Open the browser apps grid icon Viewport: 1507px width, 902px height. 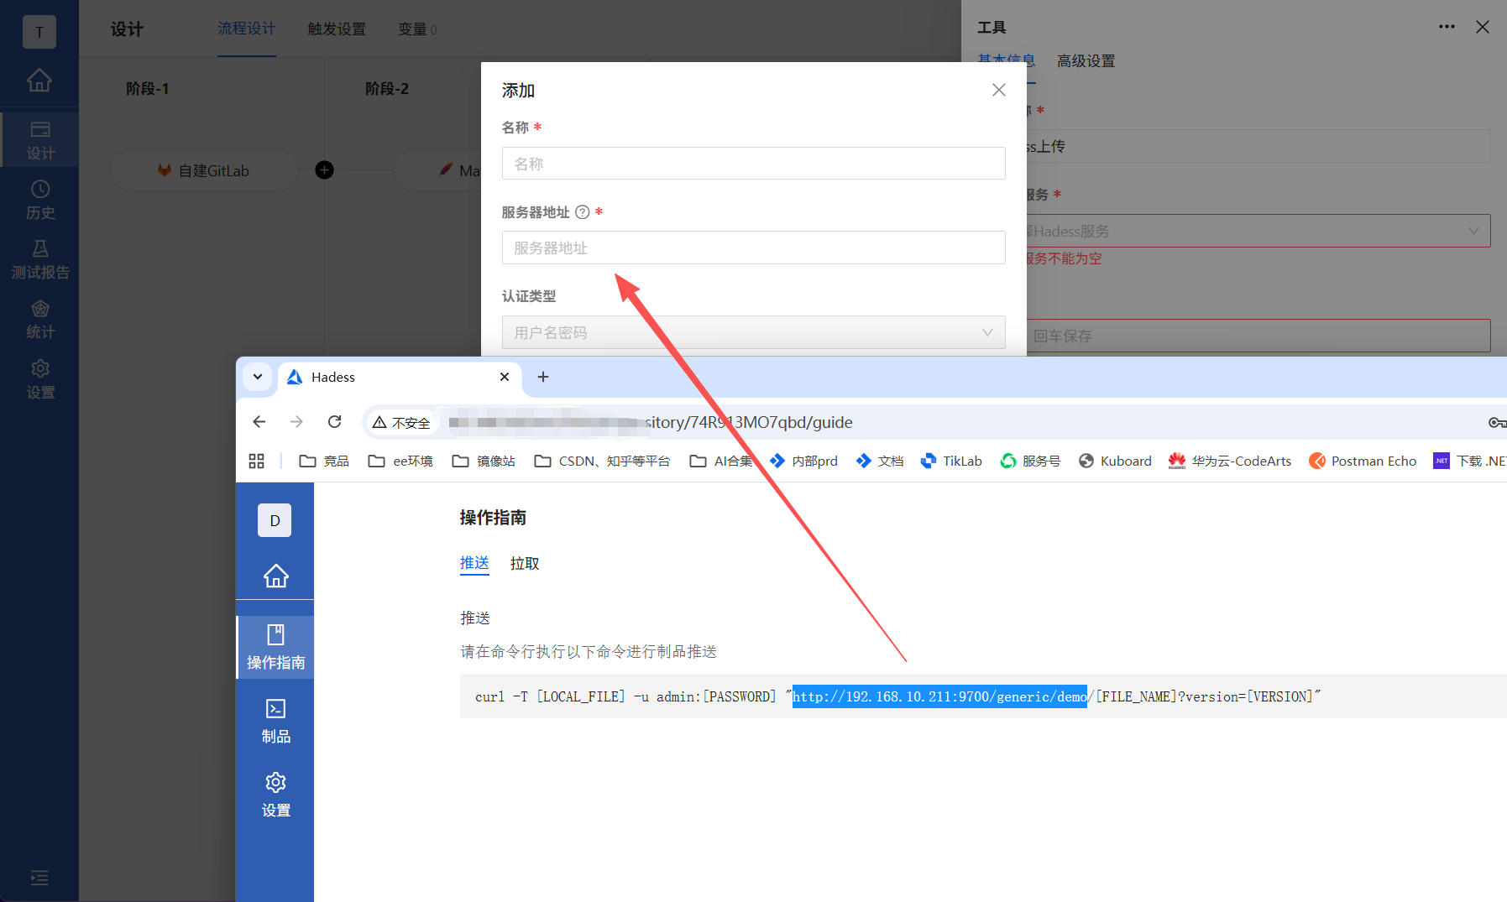click(257, 461)
